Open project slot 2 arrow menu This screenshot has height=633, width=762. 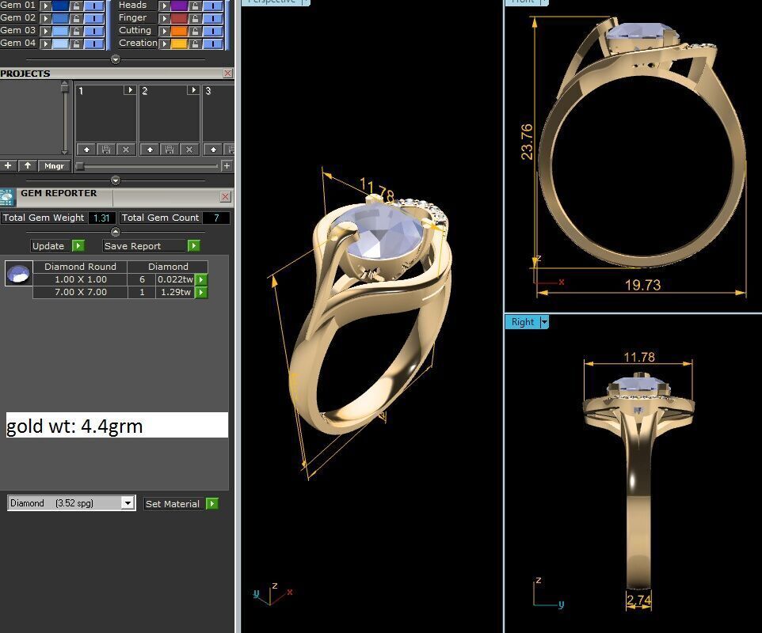[x=193, y=89]
